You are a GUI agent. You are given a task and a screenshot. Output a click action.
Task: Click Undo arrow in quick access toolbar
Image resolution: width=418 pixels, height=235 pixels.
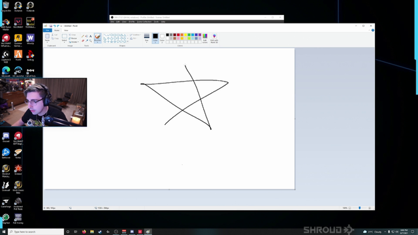pos(54,26)
